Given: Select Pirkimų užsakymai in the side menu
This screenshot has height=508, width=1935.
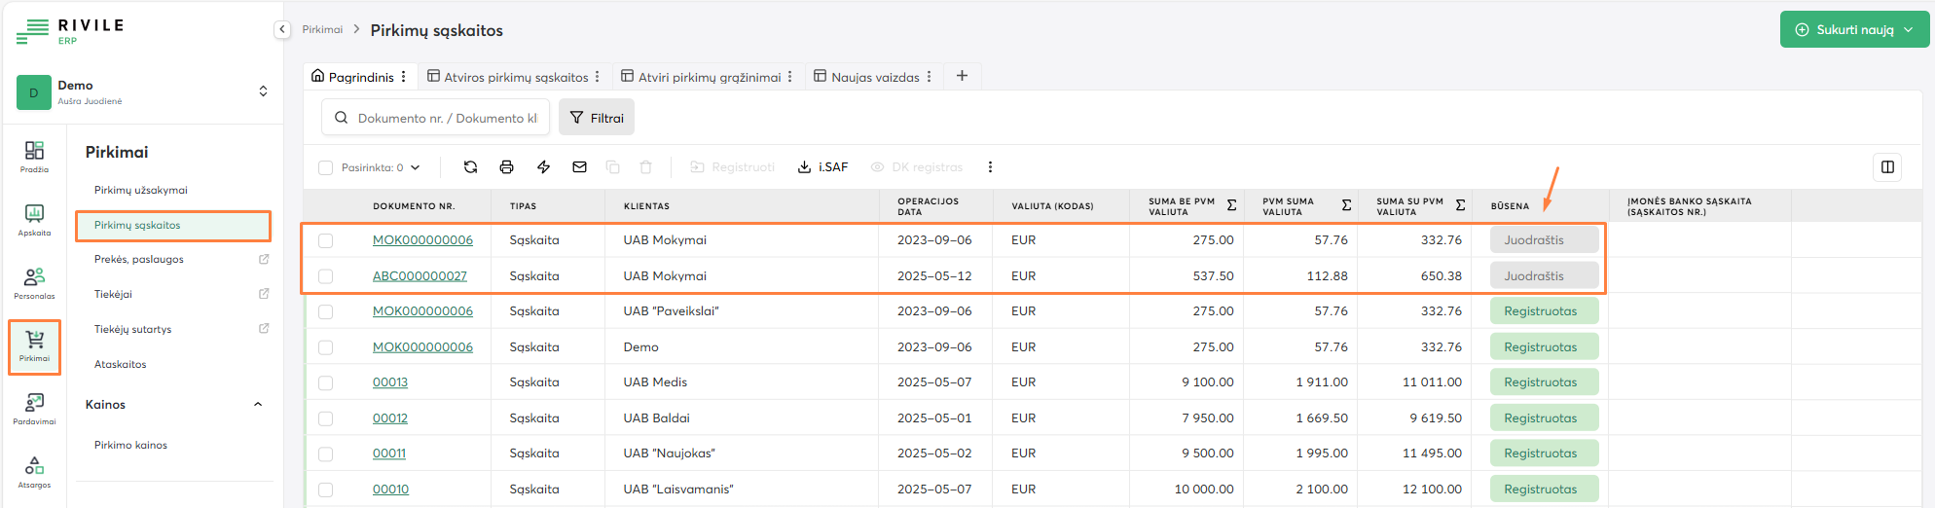Looking at the screenshot, I should (x=141, y=190).
